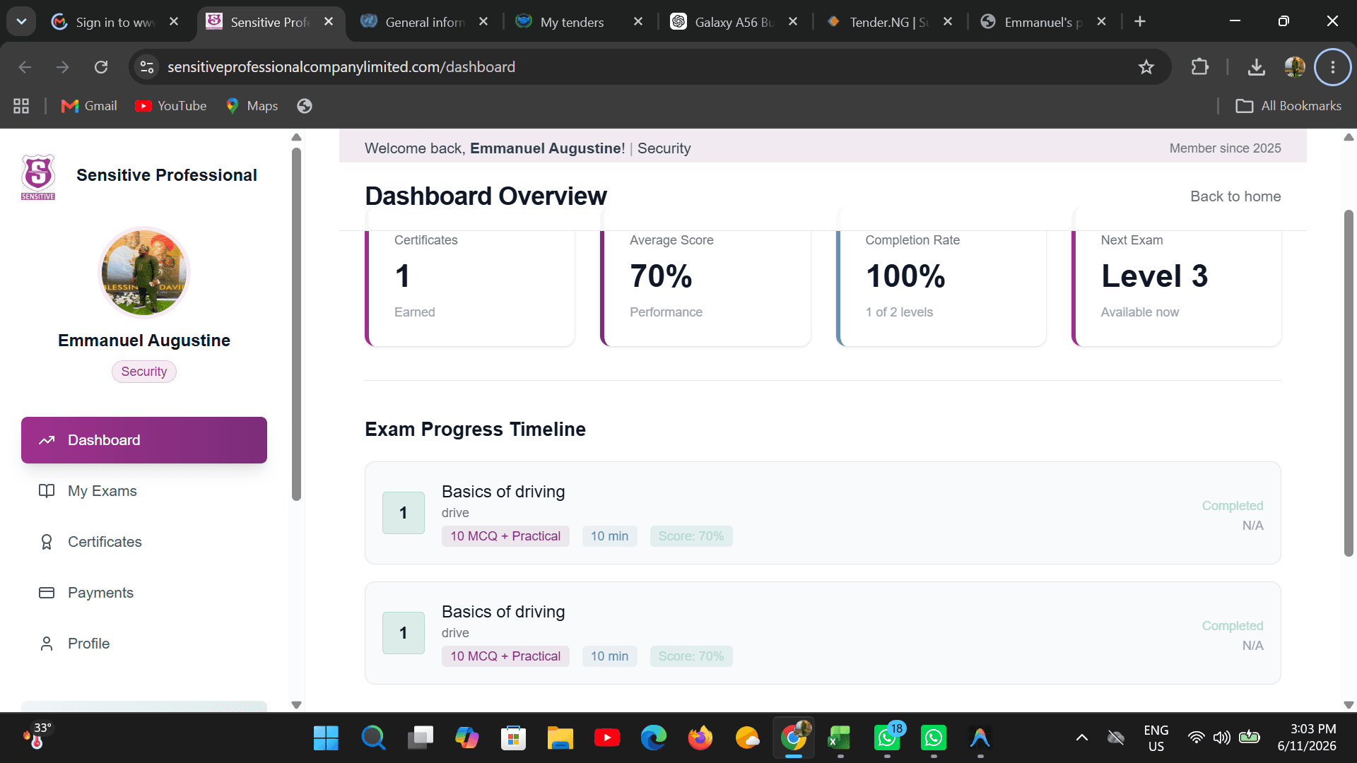Click the Profile person icon

click(x=47, y=644)
